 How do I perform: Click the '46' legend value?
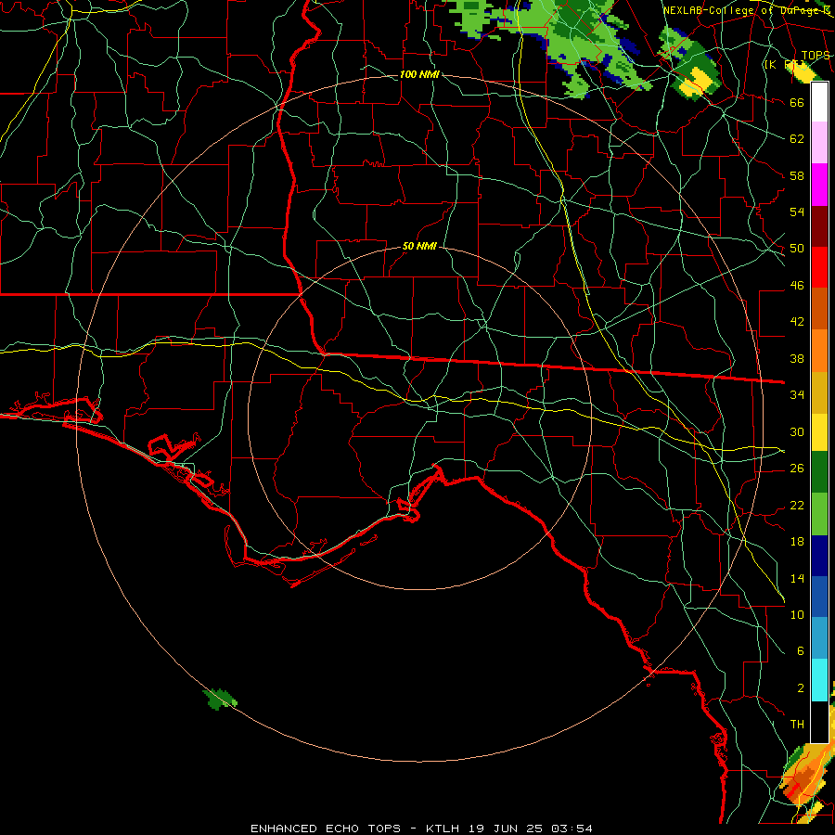[x=797, y=286]
